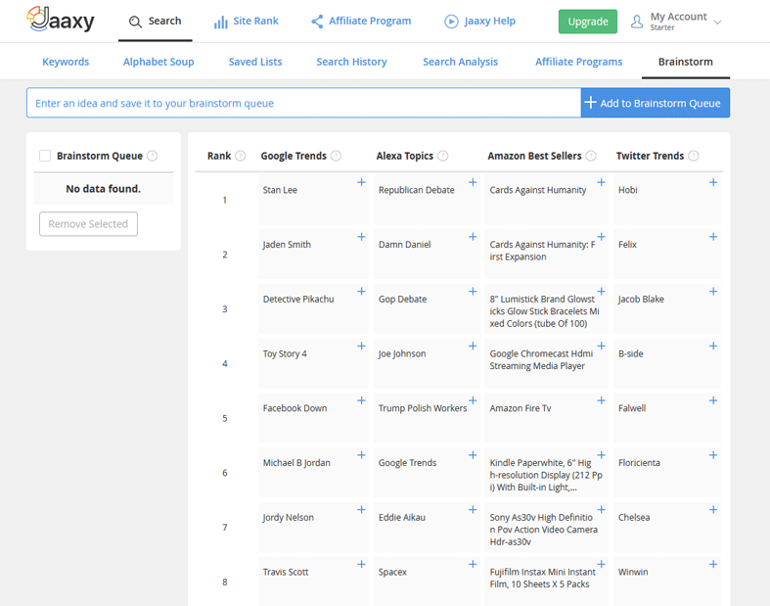Click the info icon next to Google Trends
This screenshot has height=606, width=770.
(x=336, y=156)
